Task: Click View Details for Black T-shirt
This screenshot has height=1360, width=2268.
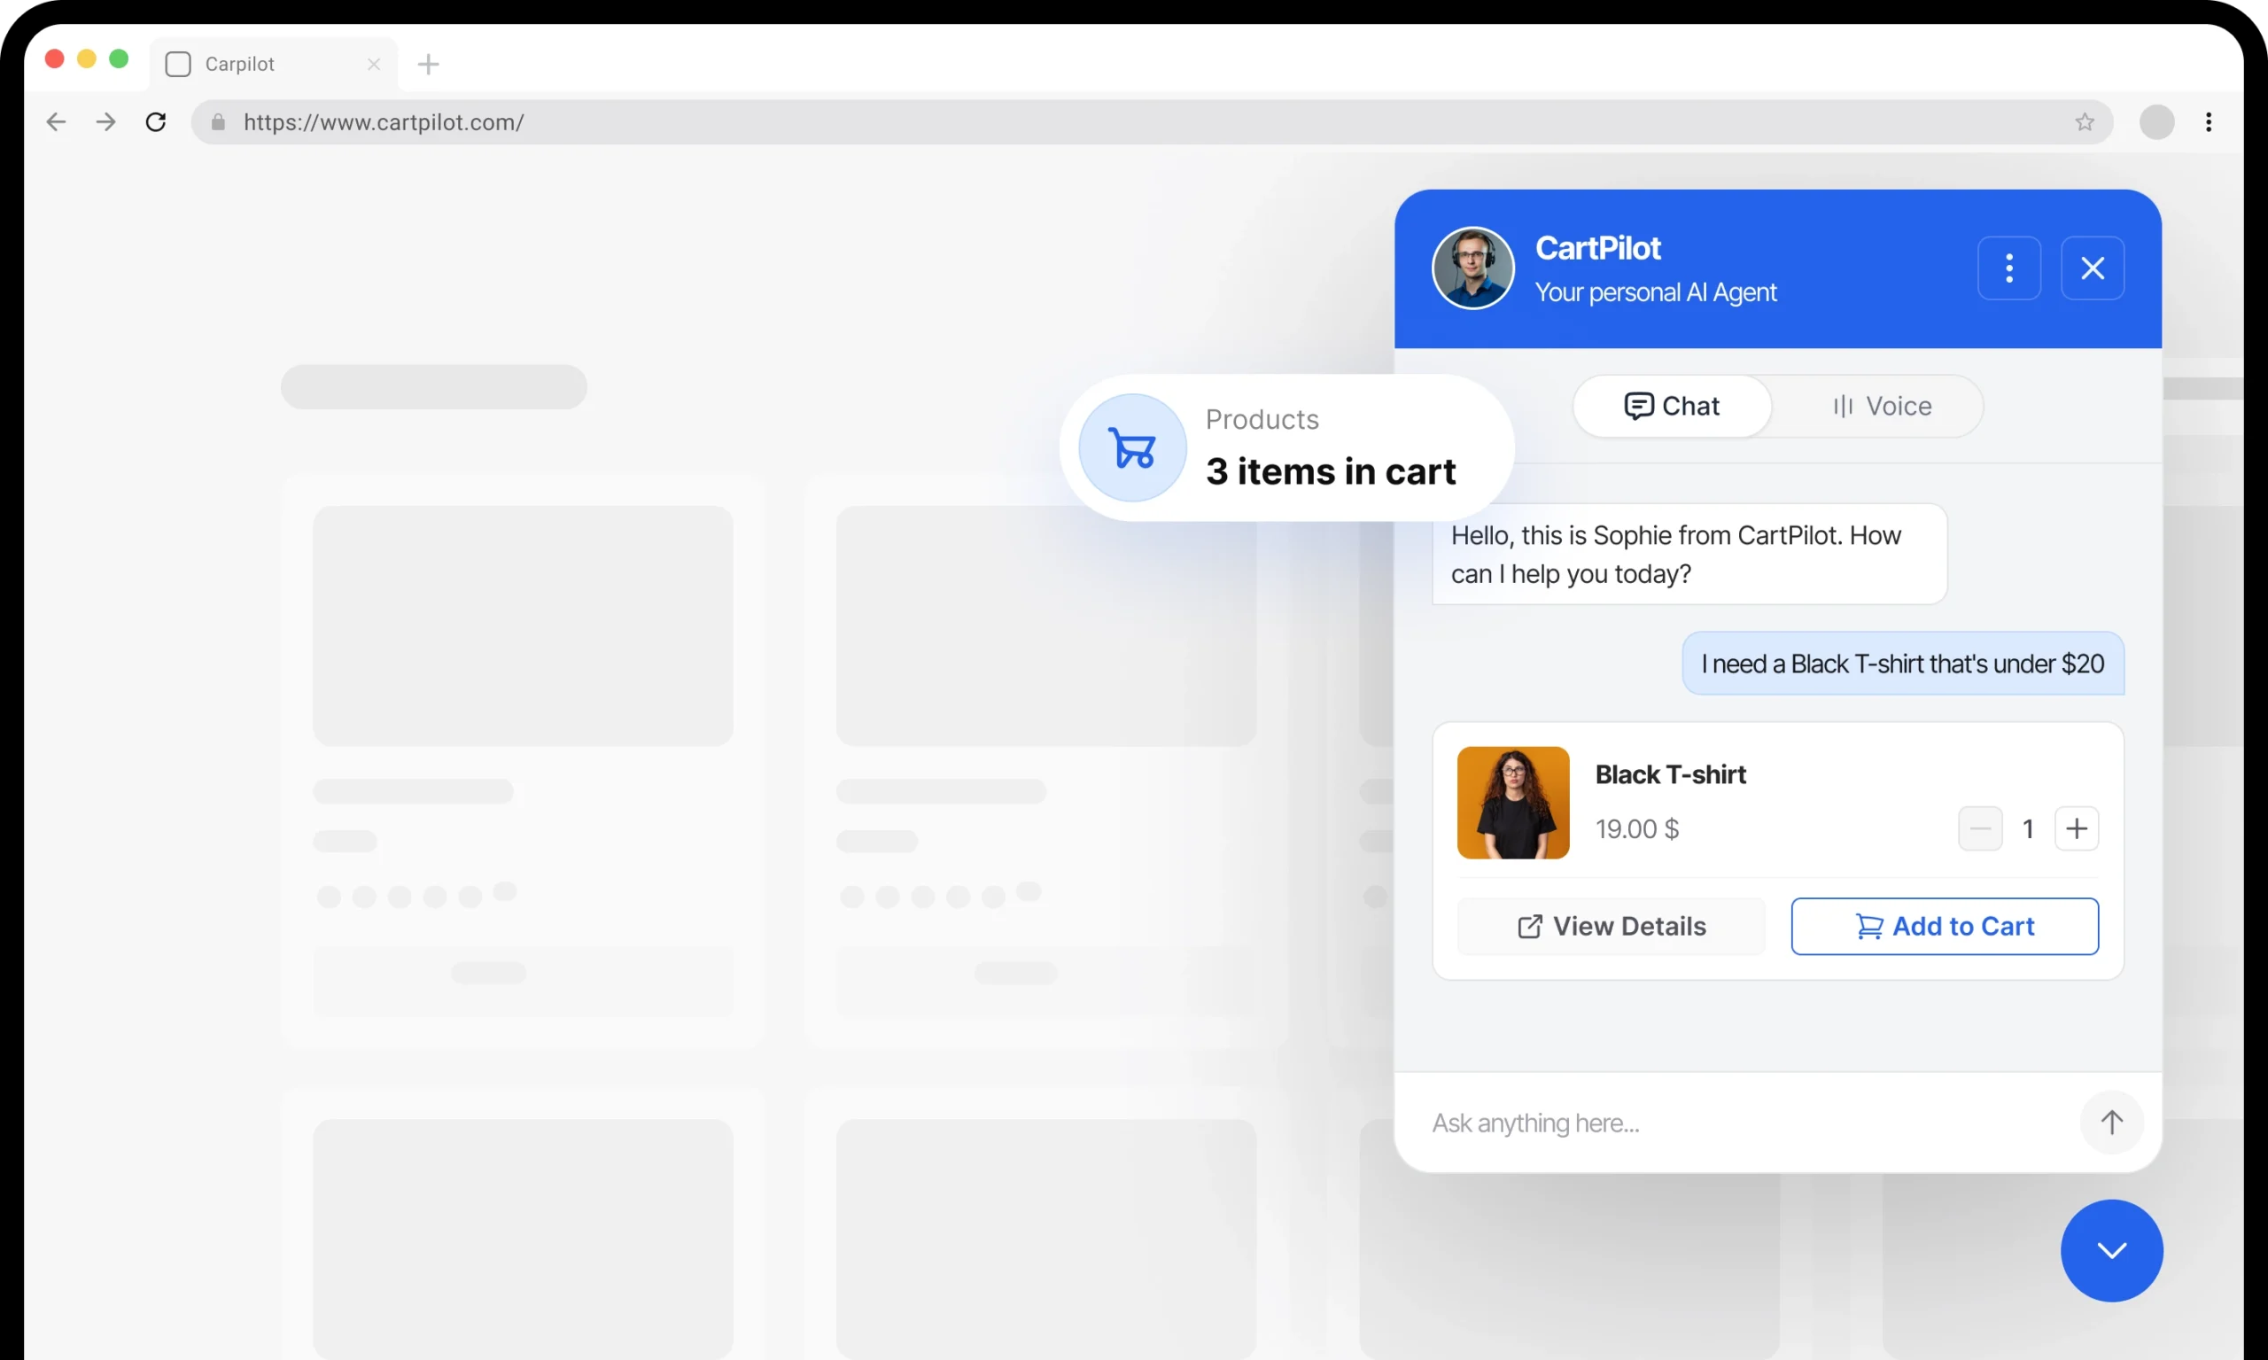Action: click(x=1611, y=927)
